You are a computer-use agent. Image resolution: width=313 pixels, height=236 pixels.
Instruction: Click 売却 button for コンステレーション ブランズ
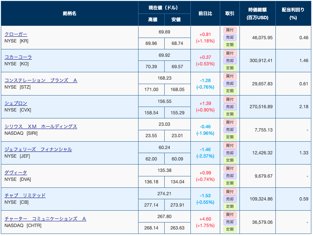click(230, 84)
